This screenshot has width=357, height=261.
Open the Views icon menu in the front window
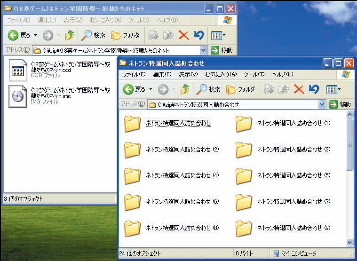click(x=333, y=90)
